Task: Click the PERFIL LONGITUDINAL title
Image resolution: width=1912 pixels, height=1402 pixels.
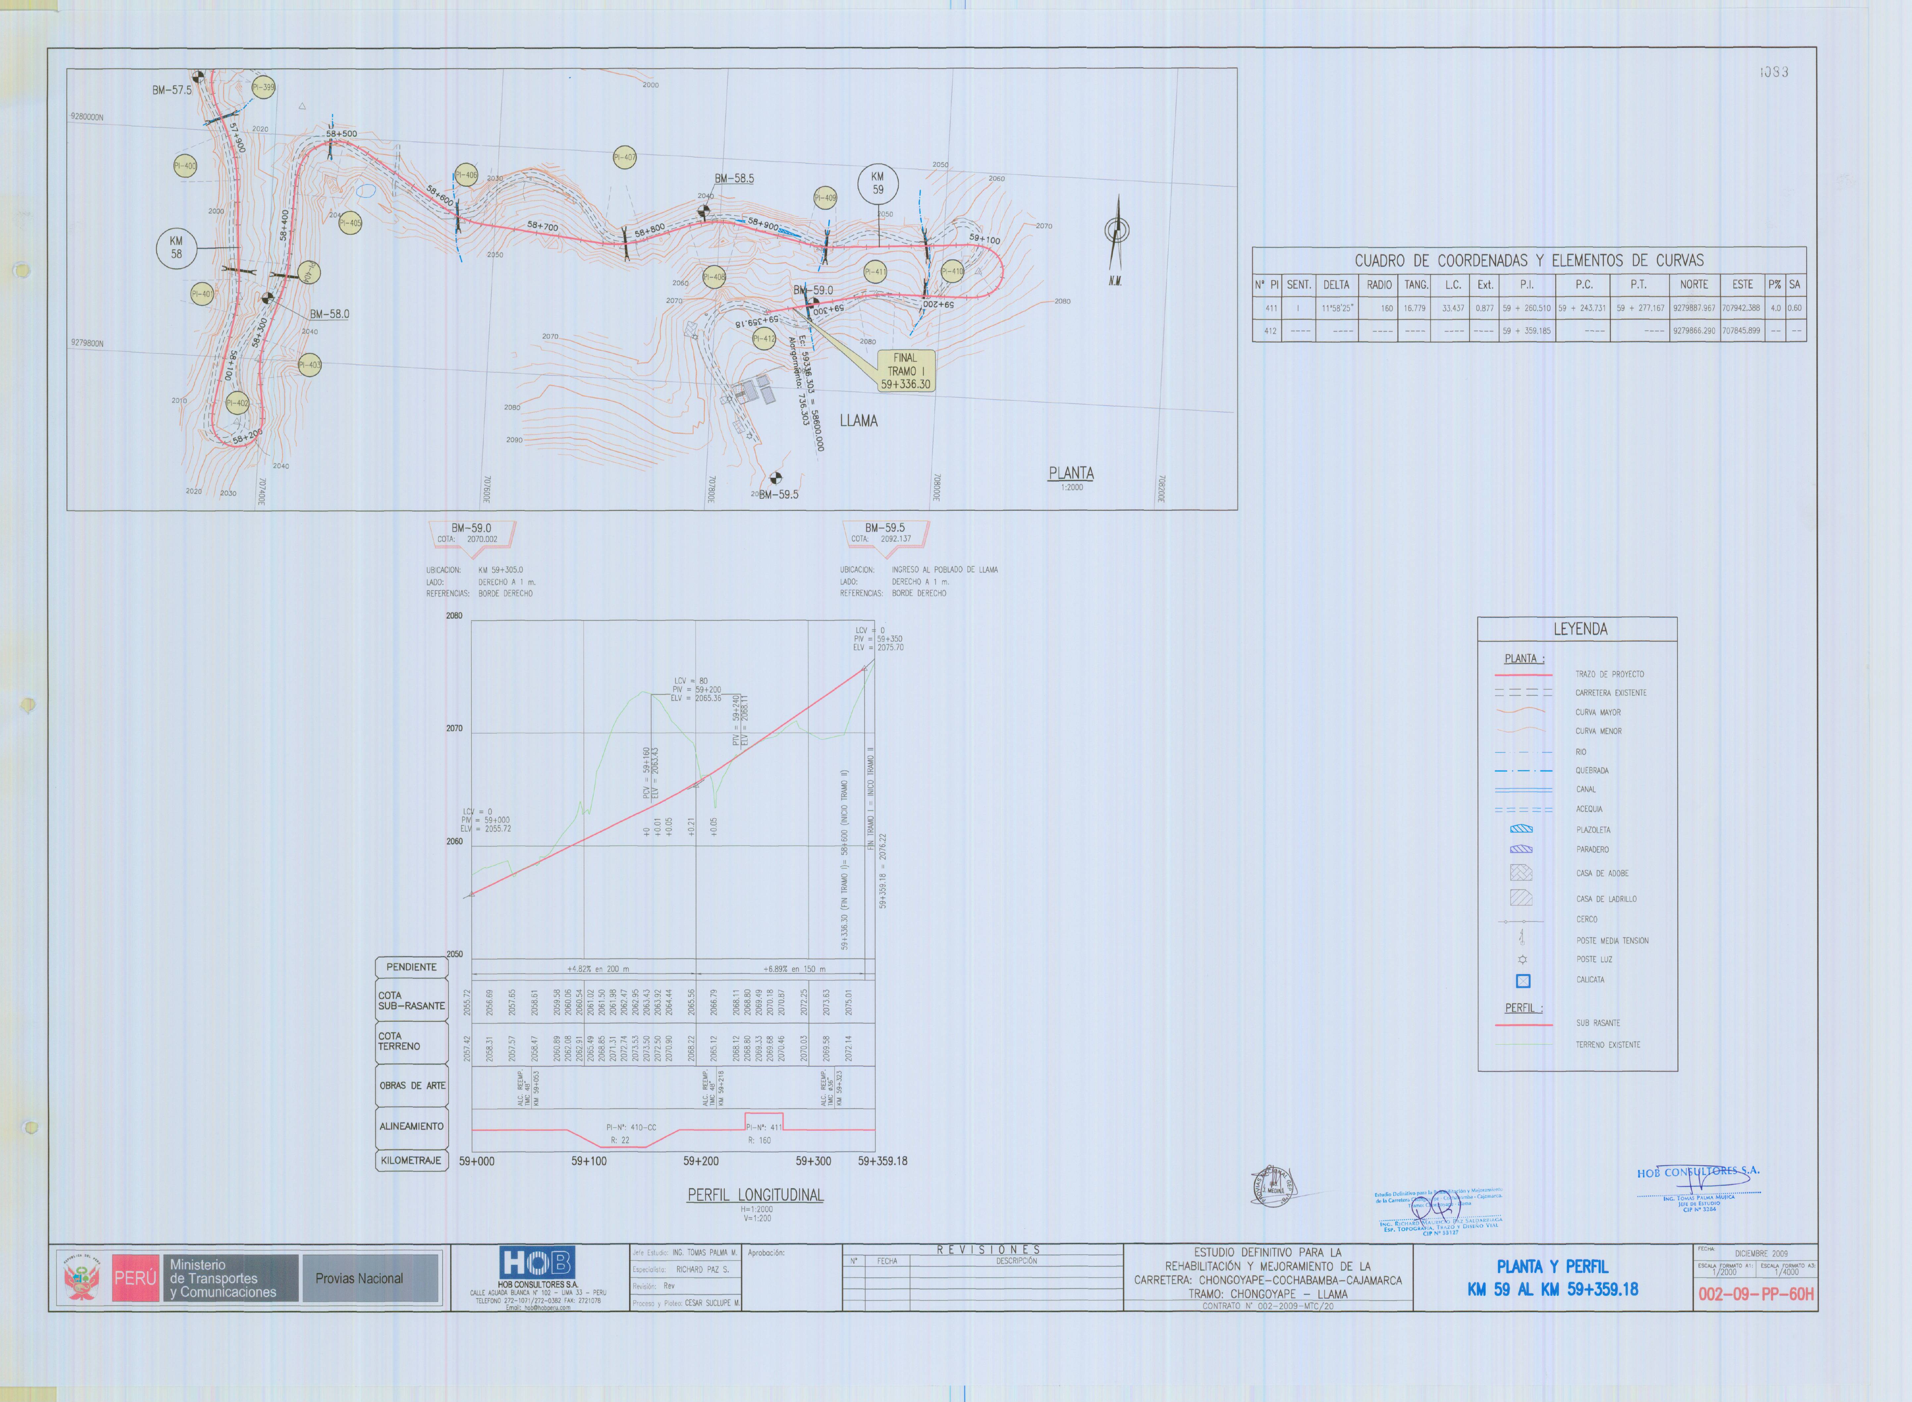Action: pos(756,1196)
